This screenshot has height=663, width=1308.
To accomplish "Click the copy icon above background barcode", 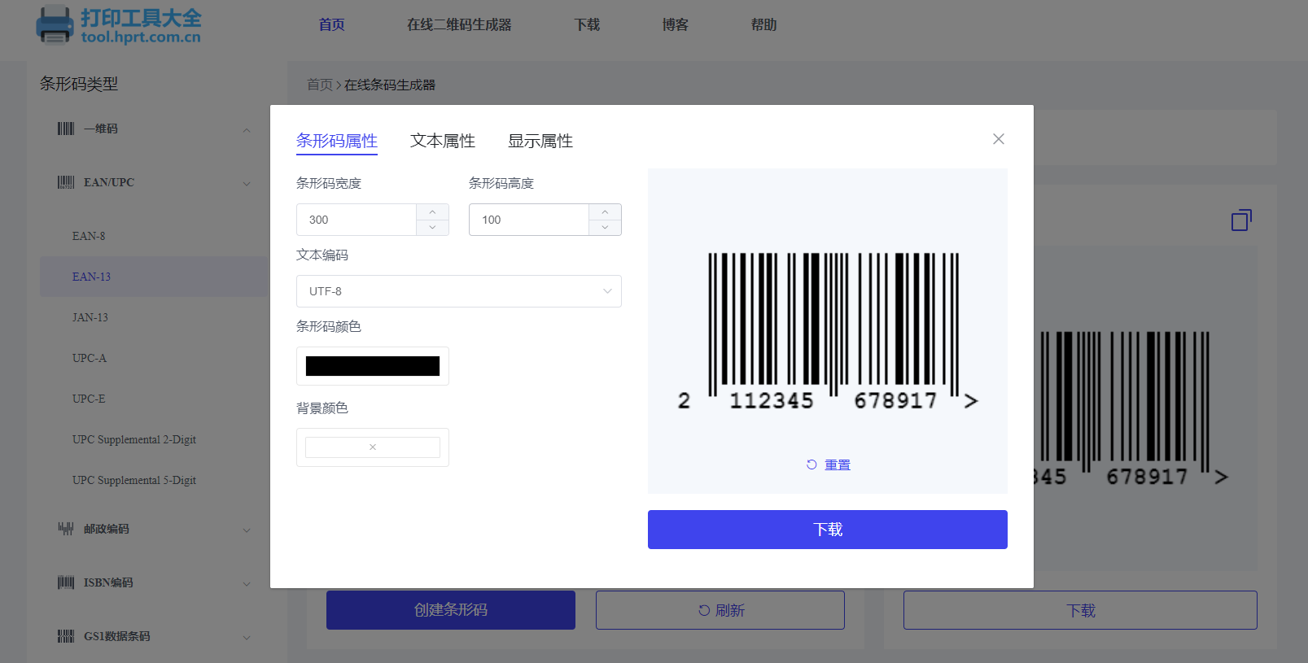I will [x=1241, y=220].
